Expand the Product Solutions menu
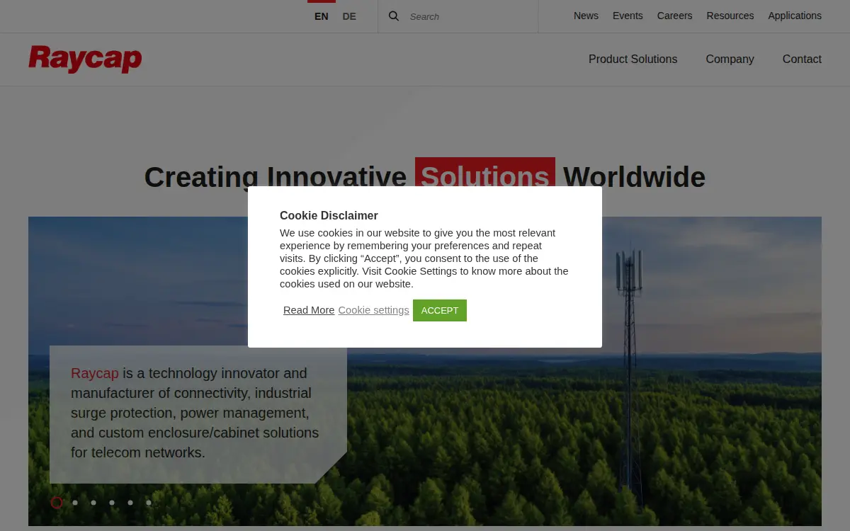 click(633, 59)
